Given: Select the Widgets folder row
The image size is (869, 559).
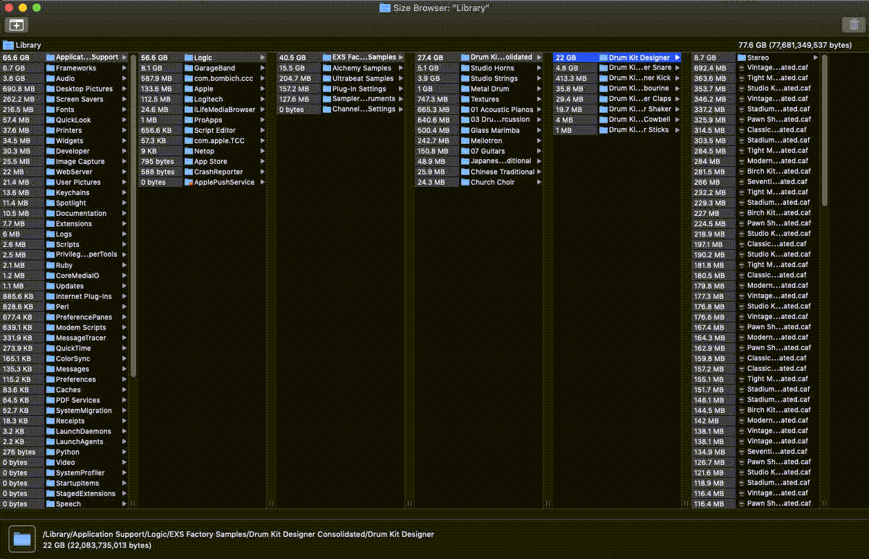Looking at the screenshot, I should (x=64, y=140).
